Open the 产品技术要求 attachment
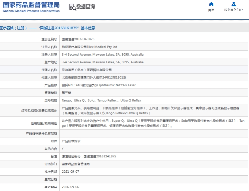 point(71,141)
